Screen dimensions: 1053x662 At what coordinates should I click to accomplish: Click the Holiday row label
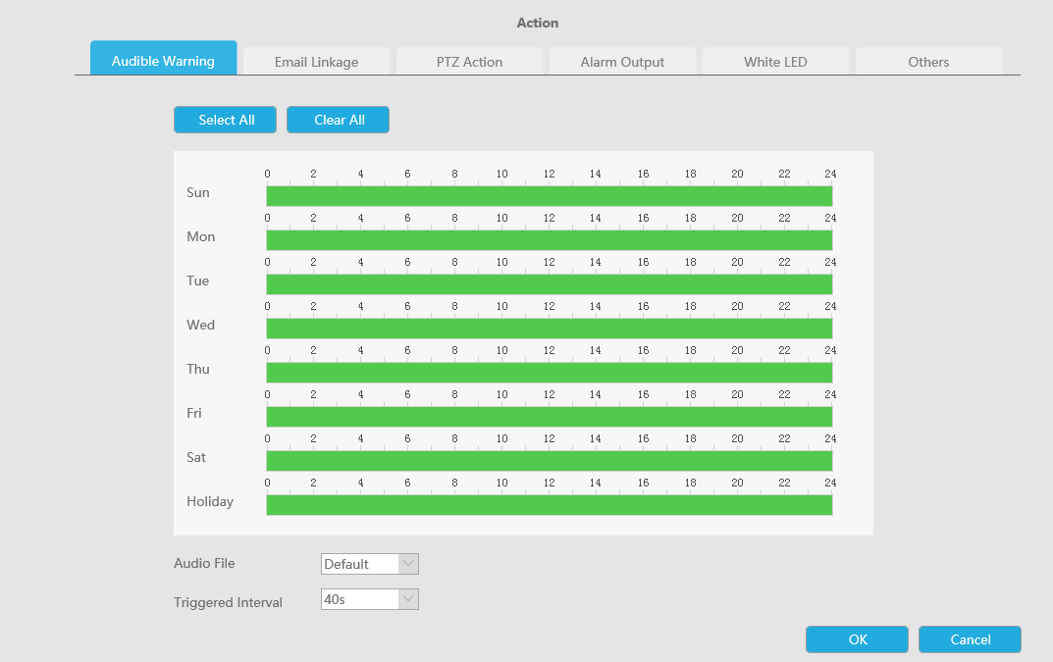click(x=210, y=501)
